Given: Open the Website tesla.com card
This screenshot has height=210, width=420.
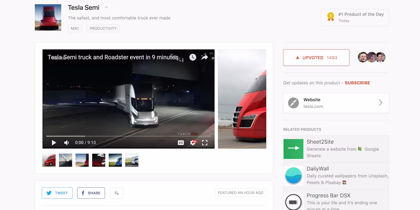Looking at the screenshot, I should [336, 103].
